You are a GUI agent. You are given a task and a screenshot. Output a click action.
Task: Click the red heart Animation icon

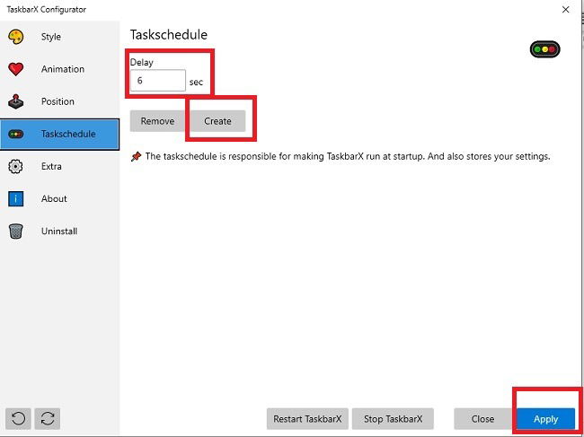pyautogui.click(x=15, y=69)
